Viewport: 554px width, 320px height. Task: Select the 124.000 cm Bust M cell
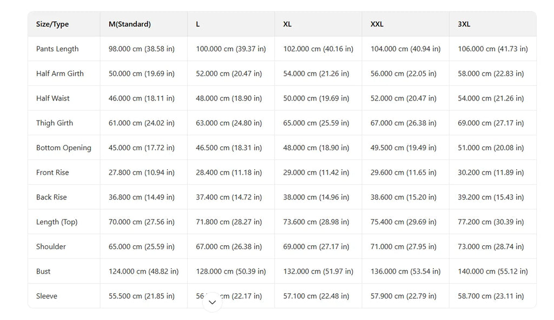click(x=143, y=271)
